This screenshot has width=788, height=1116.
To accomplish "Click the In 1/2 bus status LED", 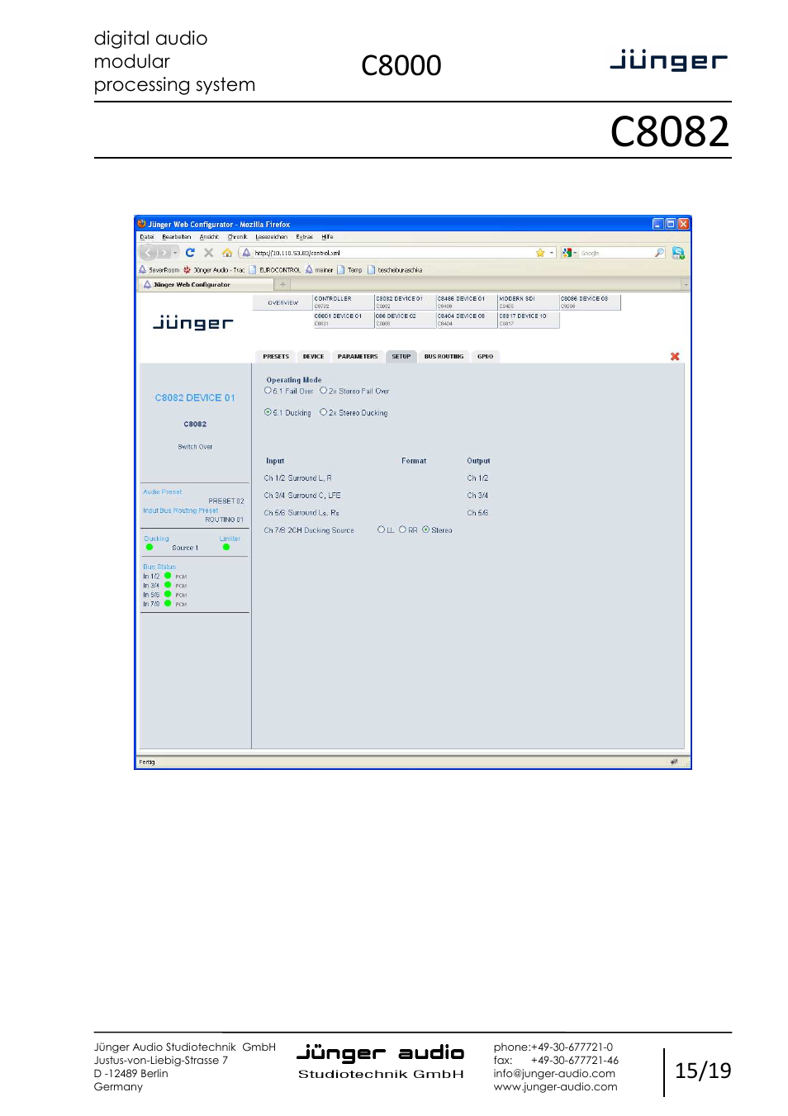I will coord(168,576).
